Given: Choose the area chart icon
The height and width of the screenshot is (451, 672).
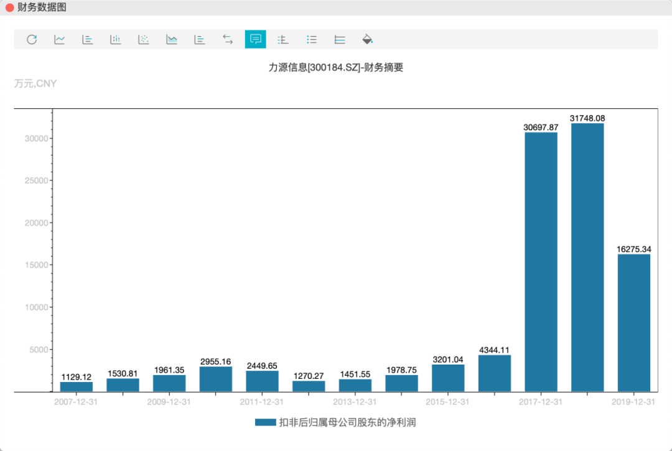Looking at the screenshot, I should [x=172, y=39].
